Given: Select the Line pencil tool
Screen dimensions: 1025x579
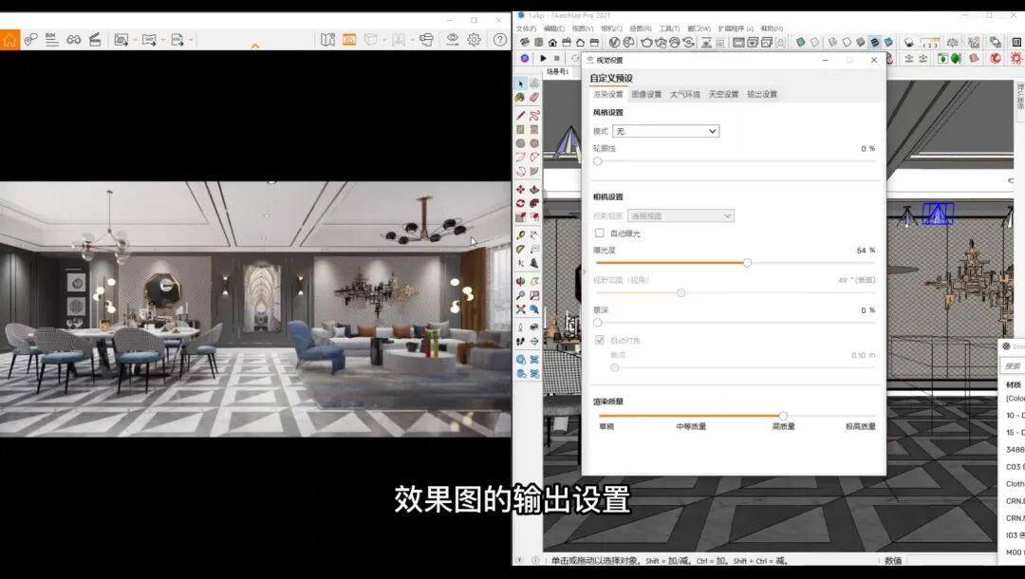Looking at the screenshot, I should (x=520, y=116).
